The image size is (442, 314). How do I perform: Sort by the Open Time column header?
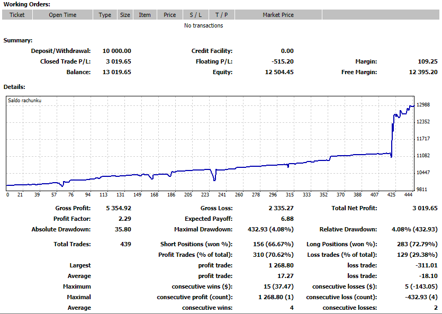coord(62,15)
